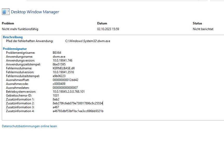The image size is (224, 142).
Task: Click the exception code c0000409
Action: point(59,84)
